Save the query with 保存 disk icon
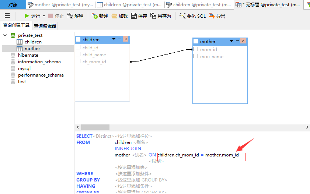 point(139,16)
